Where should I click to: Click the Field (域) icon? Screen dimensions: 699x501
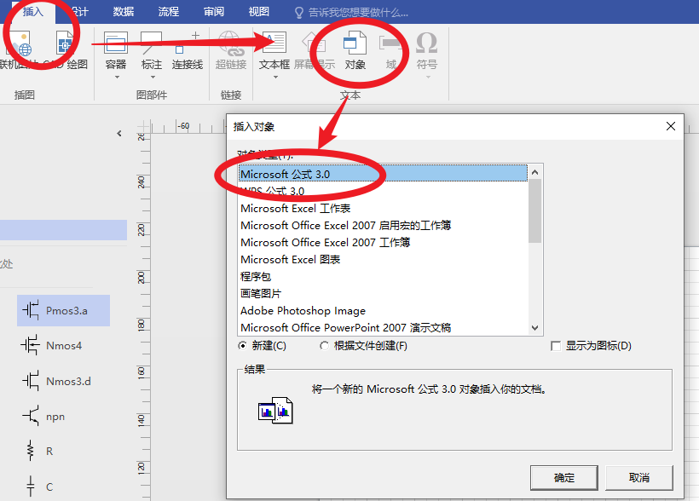pyautogui.click(x=390, y=43)
